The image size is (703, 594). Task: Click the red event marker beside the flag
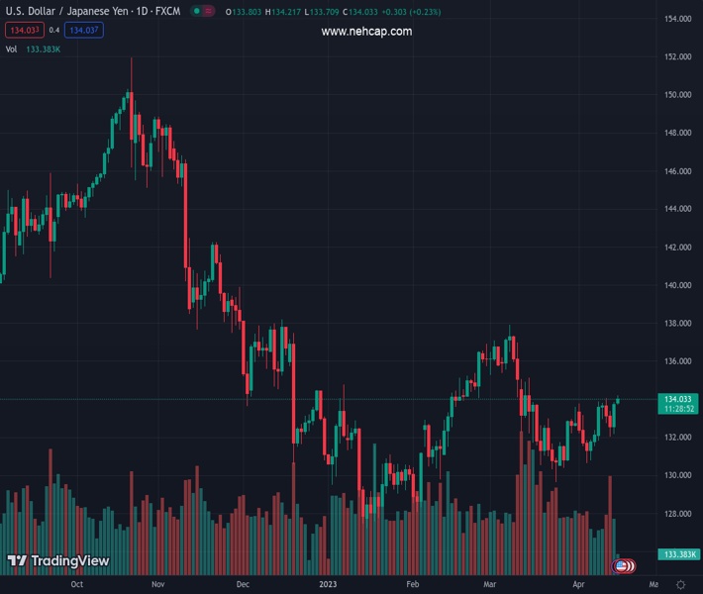click(x=631, y=566)
